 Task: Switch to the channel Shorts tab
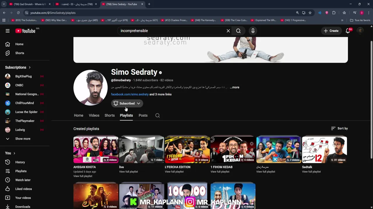(x=110, y=116)
